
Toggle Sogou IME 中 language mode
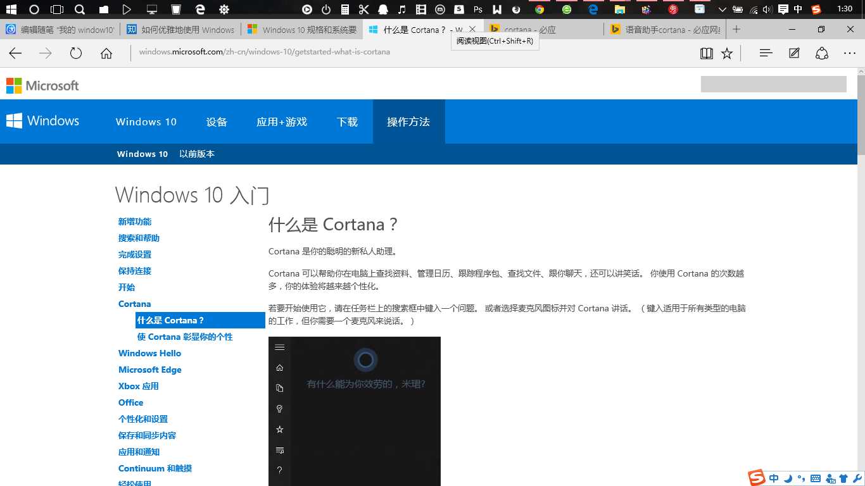[x=774, y=478]
